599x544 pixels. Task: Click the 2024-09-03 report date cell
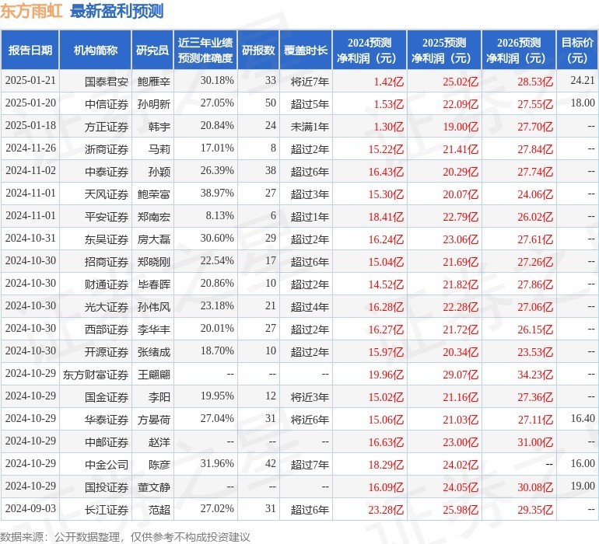point(28,510)
